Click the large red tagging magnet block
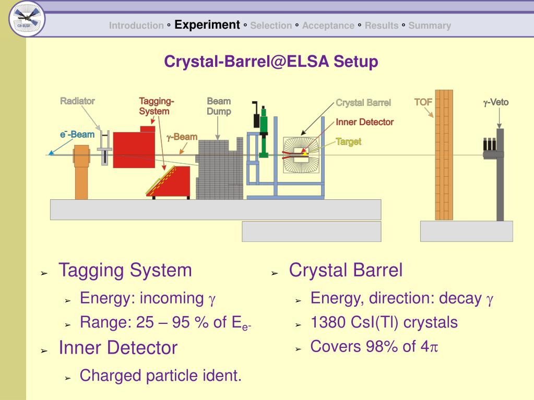Viewport: 534px width, 400px height. pyautogui.click(x=134, y=150)
